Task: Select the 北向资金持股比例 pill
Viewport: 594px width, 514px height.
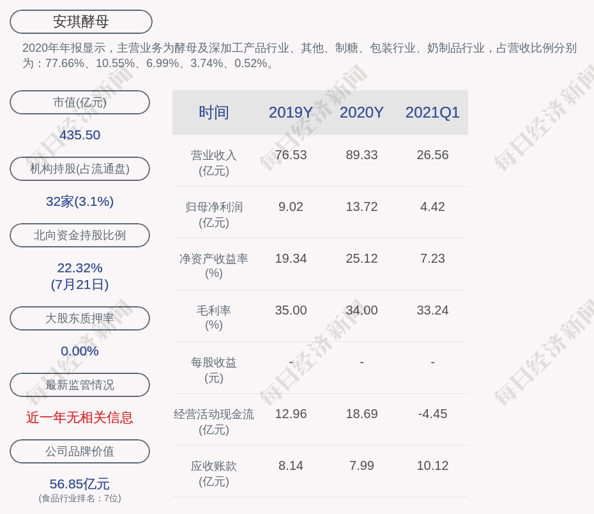Action: [80, 235]
